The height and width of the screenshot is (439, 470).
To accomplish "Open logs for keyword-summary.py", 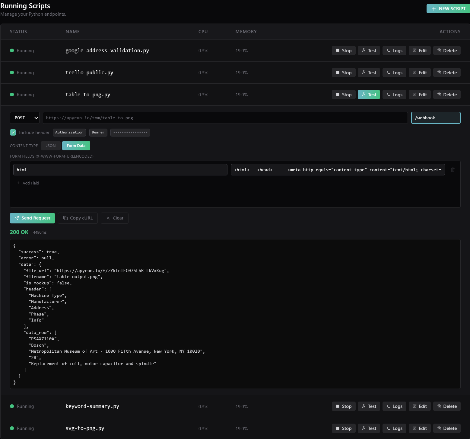I will [394, 406].
